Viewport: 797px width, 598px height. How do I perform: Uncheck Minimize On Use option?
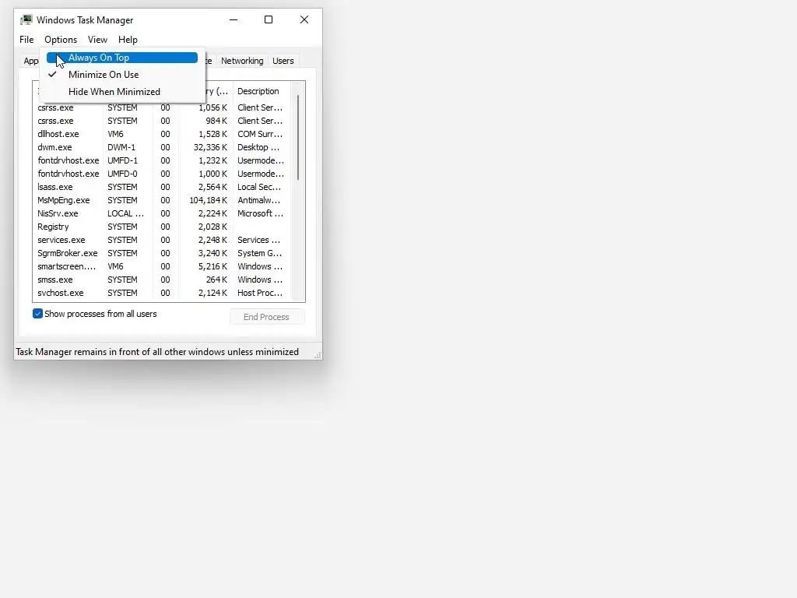[x=122, y=75]
